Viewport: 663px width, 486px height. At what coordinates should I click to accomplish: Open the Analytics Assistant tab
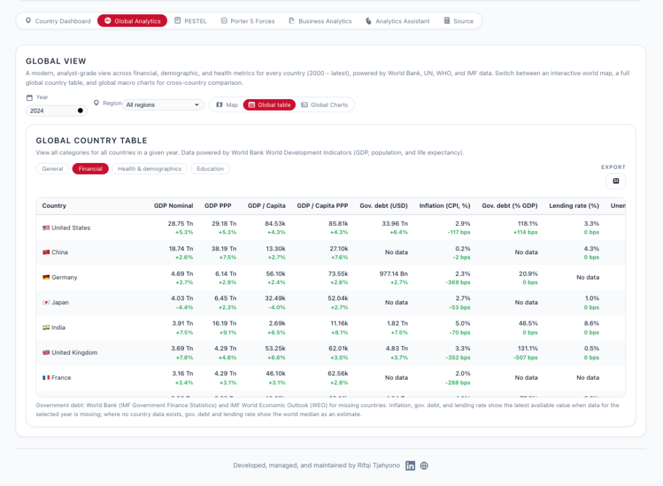[x=397, y=21]
